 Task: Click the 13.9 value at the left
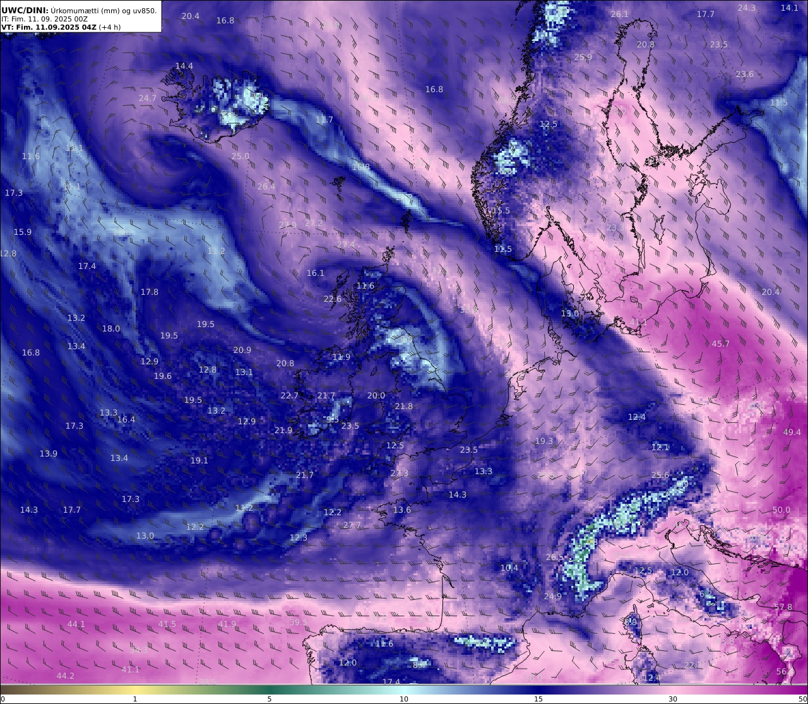coord(49,453)
